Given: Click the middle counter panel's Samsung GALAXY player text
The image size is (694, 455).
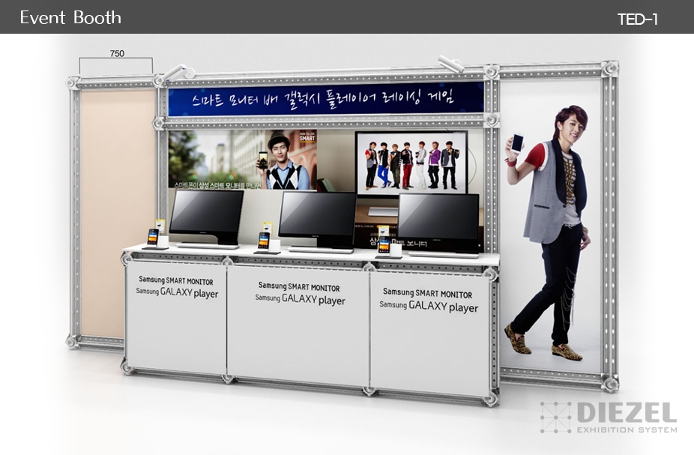Looking at the screenshot, I should click(x=300, y=299).
